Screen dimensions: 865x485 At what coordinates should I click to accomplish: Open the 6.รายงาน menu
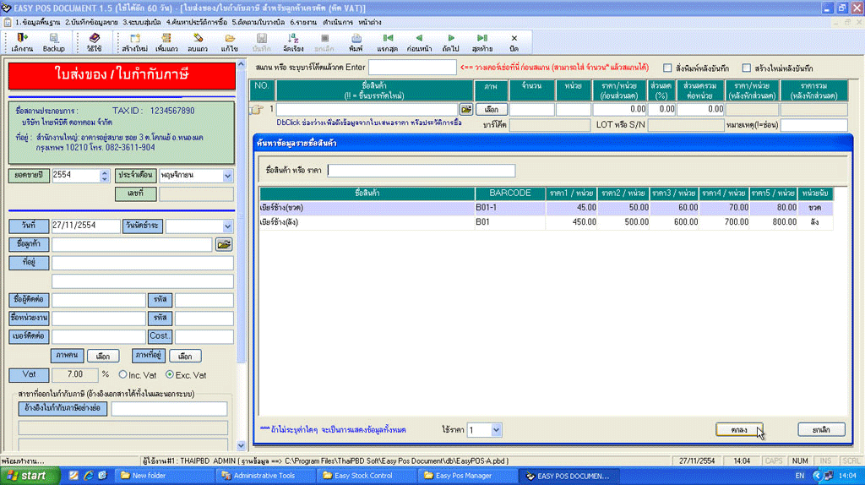[303, 21]
